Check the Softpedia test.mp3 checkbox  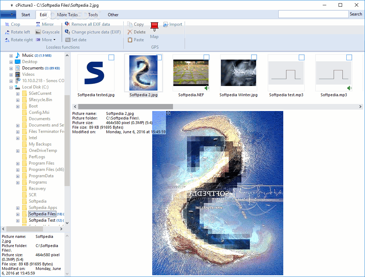click(x=302, y=57)
